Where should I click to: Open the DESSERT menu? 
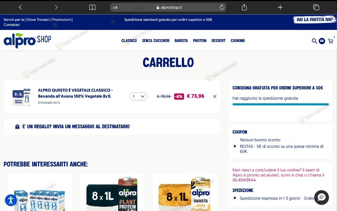[218, 41]
